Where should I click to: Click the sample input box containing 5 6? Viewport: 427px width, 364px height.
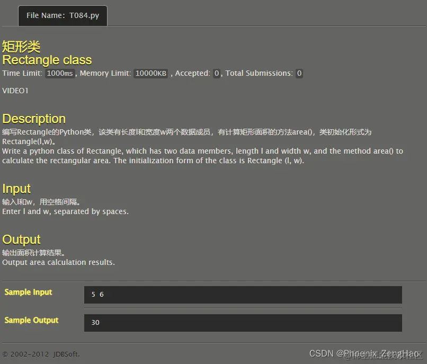[x=243, y=295]
